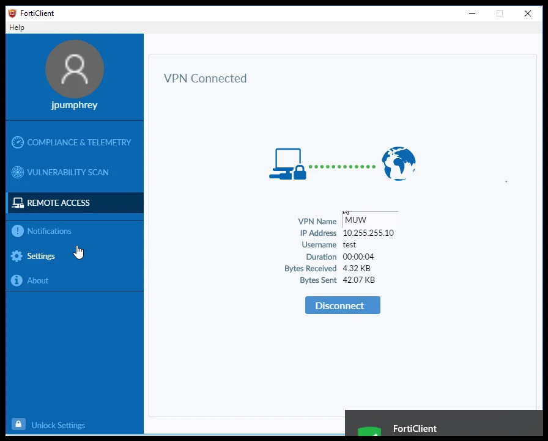The height and width of the screenshot is (441, 548).
Task: Click the IP address 10.255.255.10
Action: coord(368,233)
